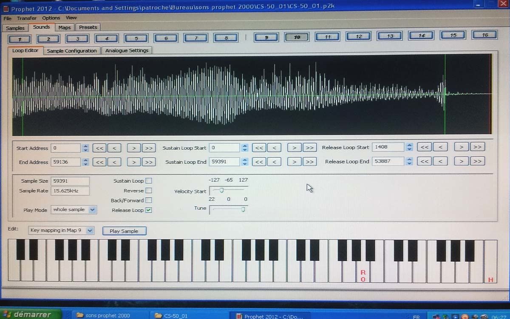This screenshot has width=510, height=319.
Task: Select sound slot button 10
Action: (x=297, y=37)
